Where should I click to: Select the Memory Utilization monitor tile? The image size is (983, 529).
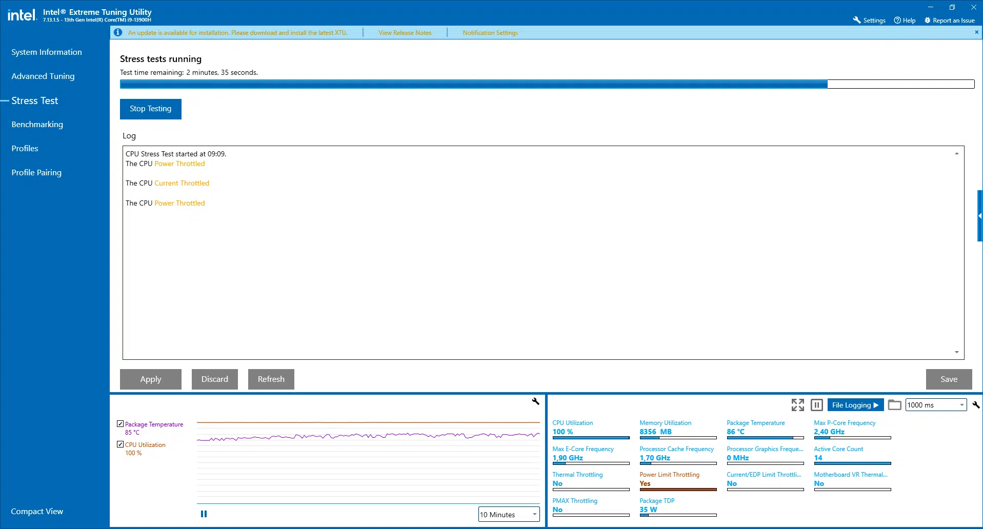click(678, 431)
